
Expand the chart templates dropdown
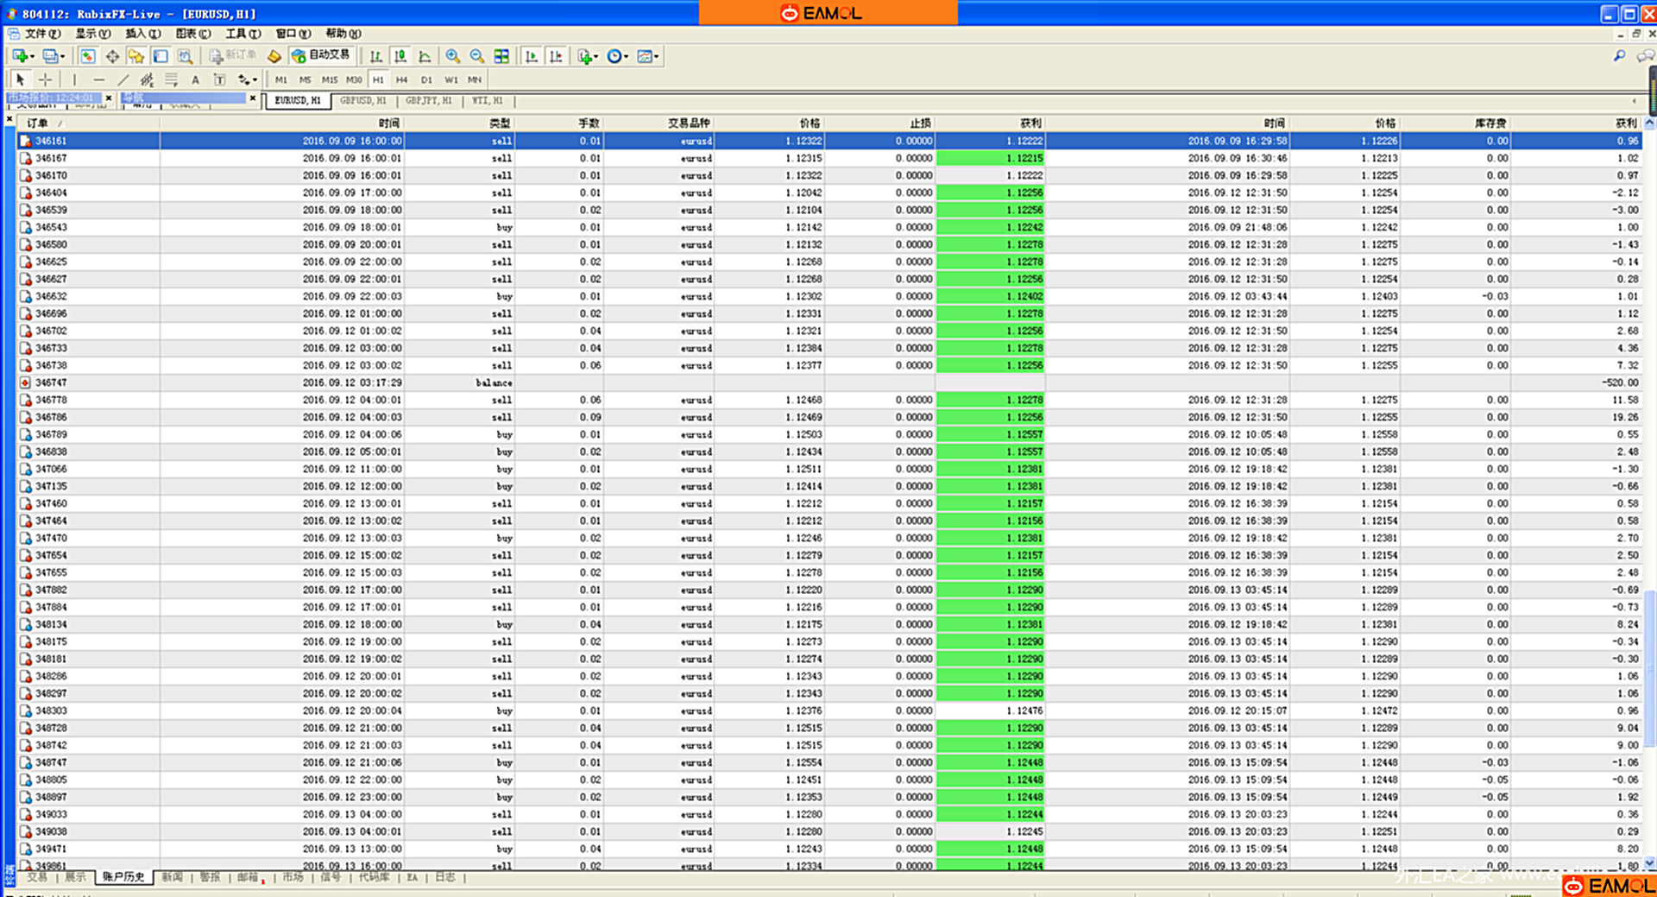click(657, 56)
